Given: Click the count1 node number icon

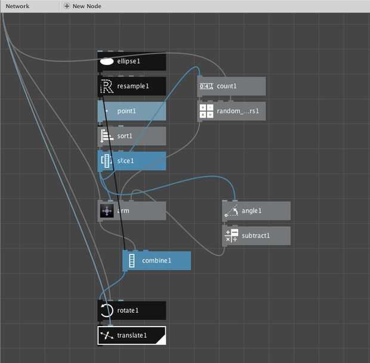Looking at the screenshot, I should click(206, 87).
